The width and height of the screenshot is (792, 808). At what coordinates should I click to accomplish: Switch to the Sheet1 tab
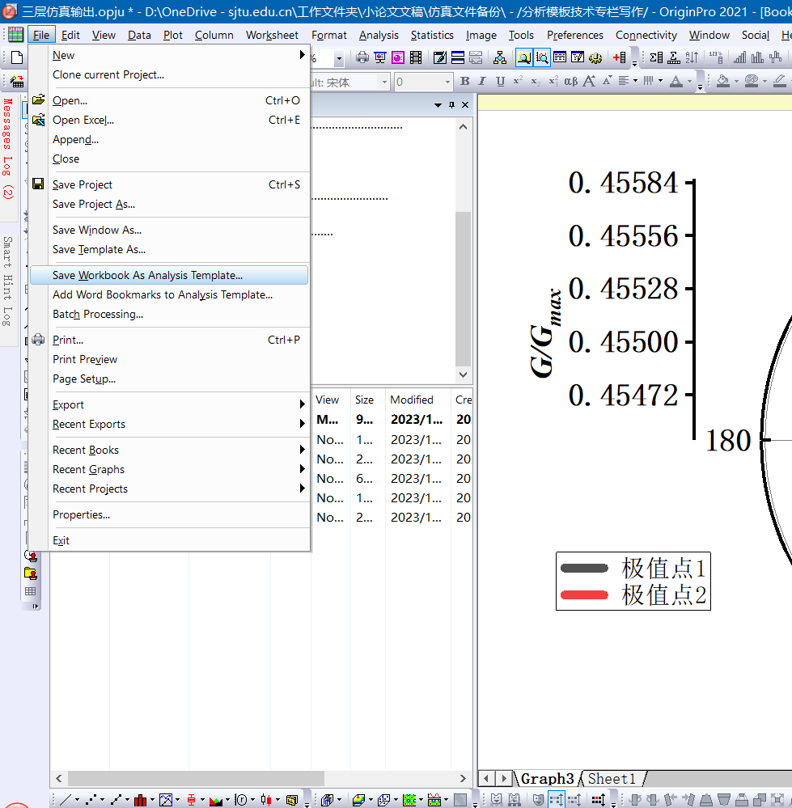click(x=612, y=779)
